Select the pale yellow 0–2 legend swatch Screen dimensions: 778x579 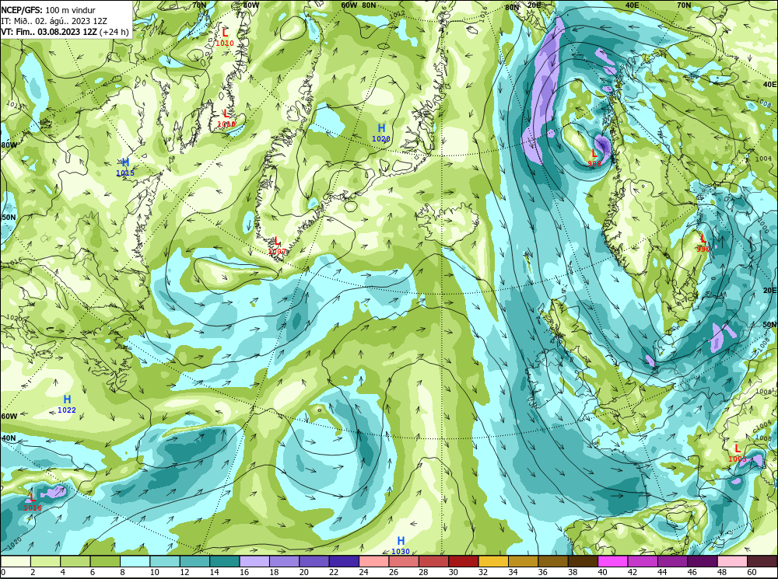[16, 561]
